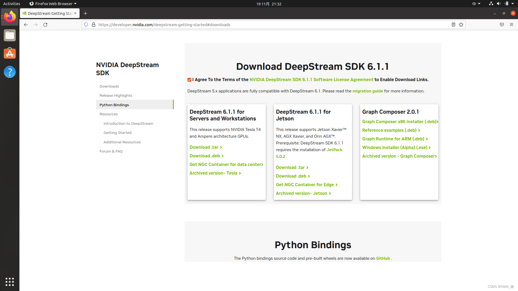Open a new browser tab

(x=86, y=13)
